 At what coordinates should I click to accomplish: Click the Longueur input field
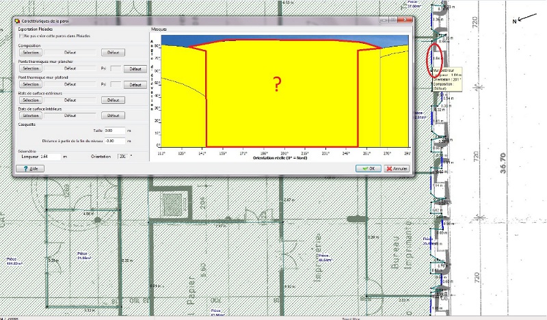51,157
